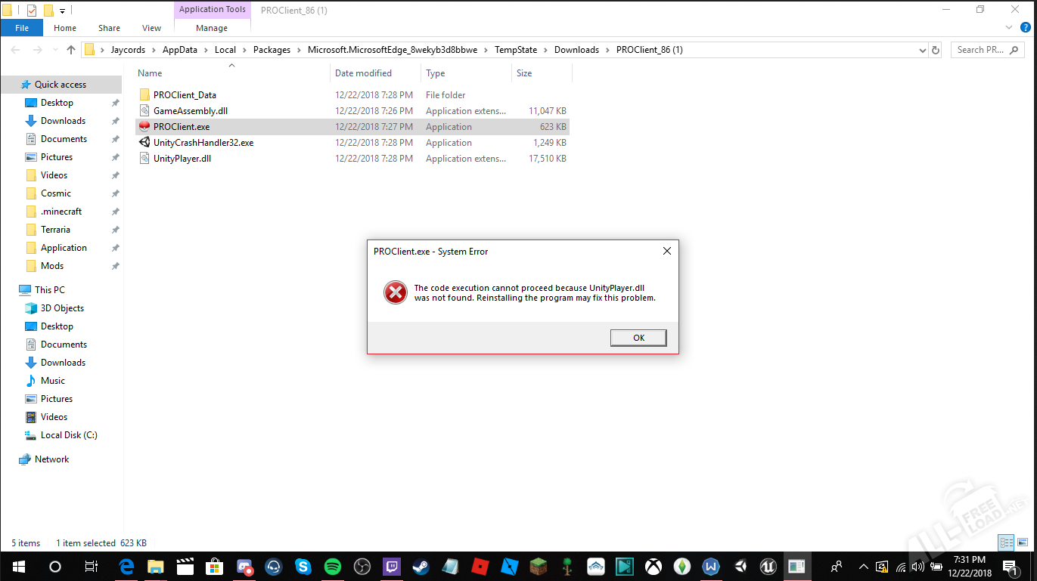1037x581 pixels.
Task: Open Spotify from the taskbar
Action: coord(333,566)
